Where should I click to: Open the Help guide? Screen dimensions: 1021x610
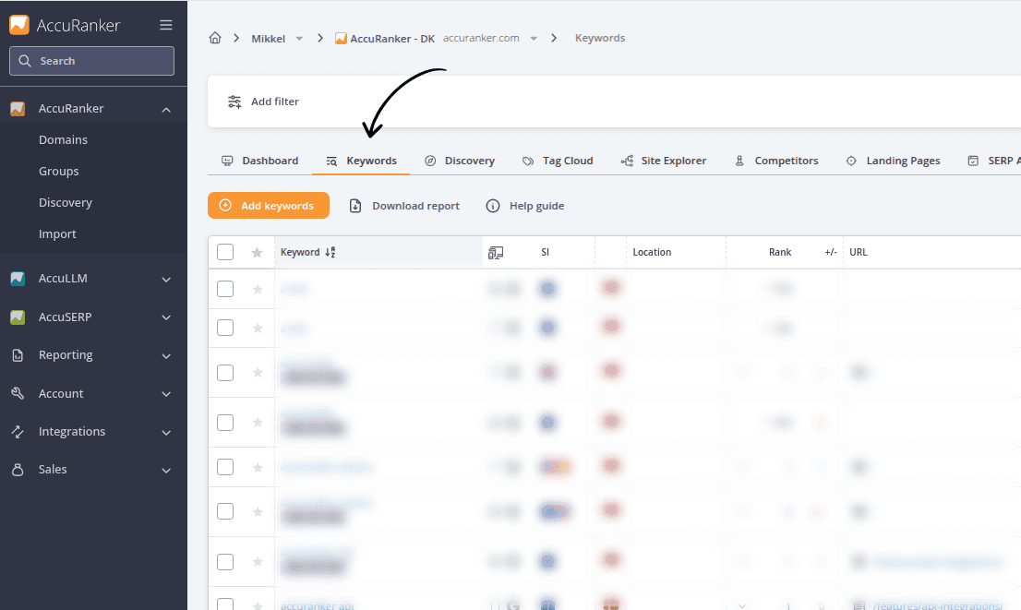coord(525,206)
